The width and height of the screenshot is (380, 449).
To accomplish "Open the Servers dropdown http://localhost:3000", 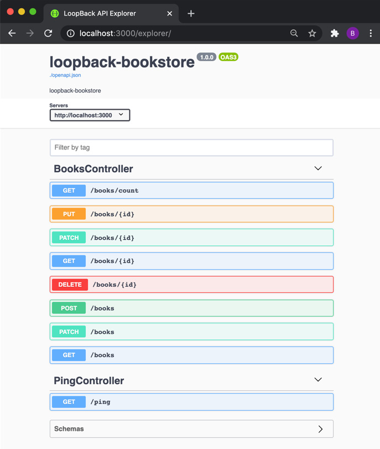I will point(90,115).
